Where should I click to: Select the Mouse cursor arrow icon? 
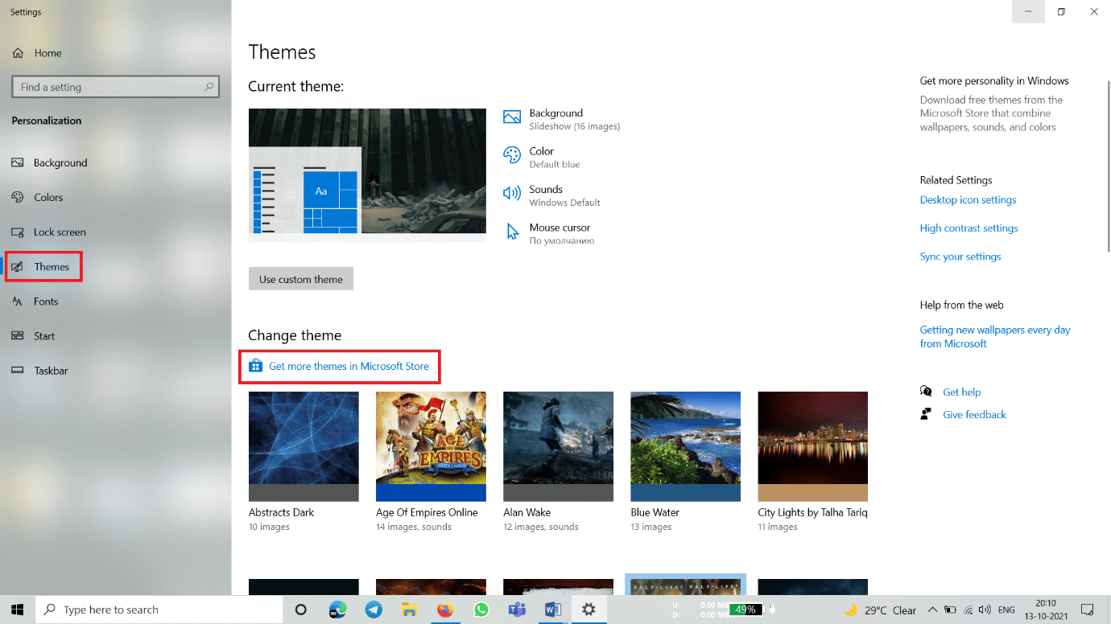point(511,231)
